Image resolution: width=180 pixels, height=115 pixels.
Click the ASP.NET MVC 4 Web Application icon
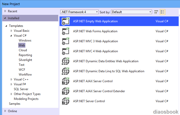click(x=66, y=51)
